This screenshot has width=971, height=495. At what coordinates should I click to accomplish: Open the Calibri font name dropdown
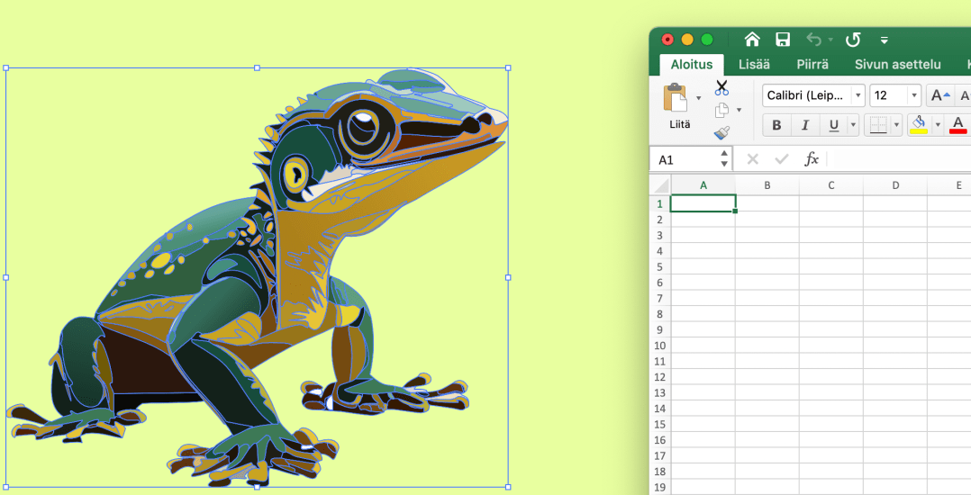pos(858,95)
